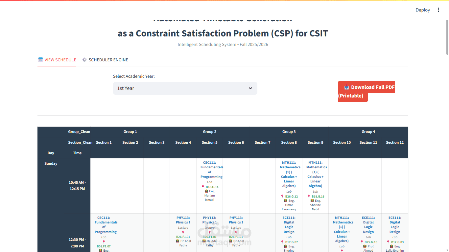Click the Group 3 column header
449x252 pixels.
tap(289, 132)
